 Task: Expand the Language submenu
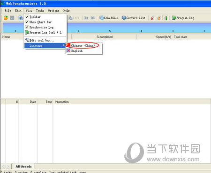pos(45,46)
